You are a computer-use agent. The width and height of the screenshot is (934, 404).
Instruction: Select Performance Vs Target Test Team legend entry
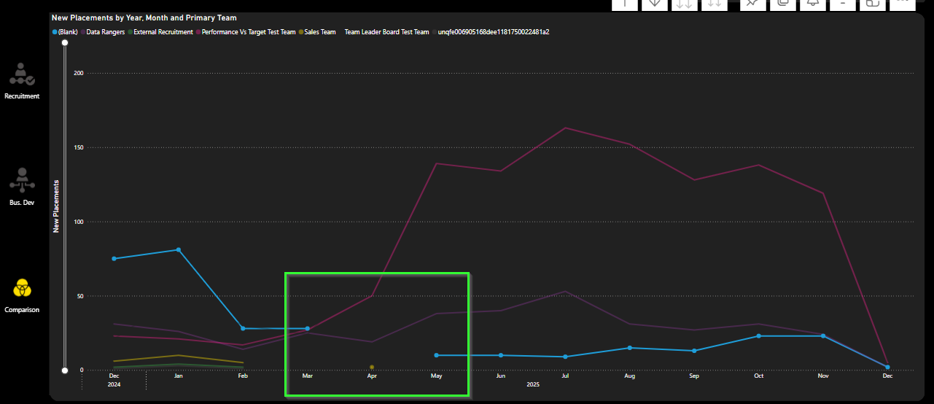pyautogui.click(x=246, y=32)
